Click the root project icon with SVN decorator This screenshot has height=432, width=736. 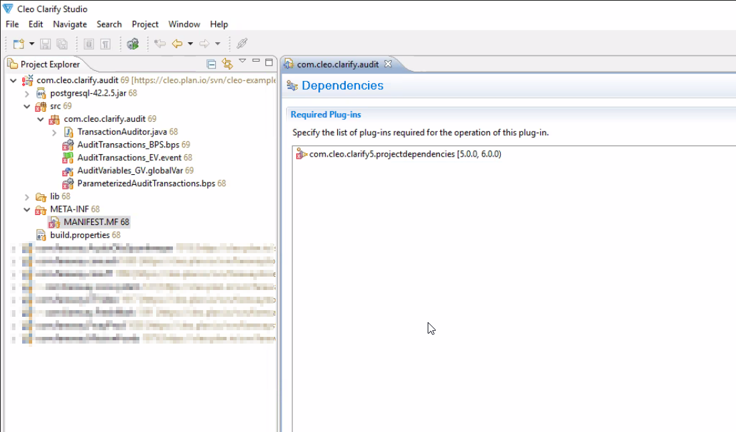tap(27, 80)
